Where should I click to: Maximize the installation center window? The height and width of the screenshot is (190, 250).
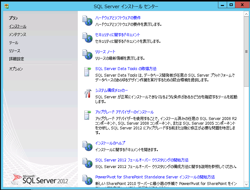pyautogui.click(x=231, y=5)
